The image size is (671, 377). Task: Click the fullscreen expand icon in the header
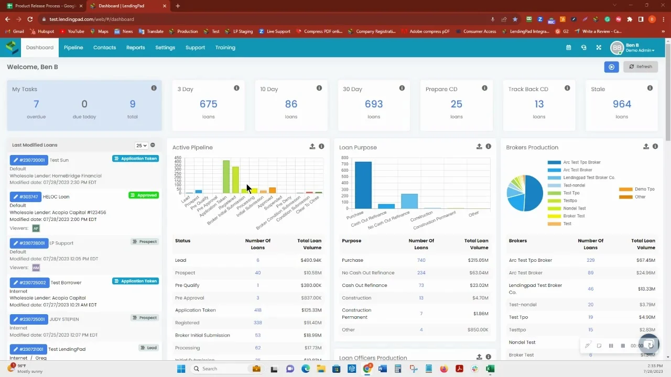click(599, 48)
